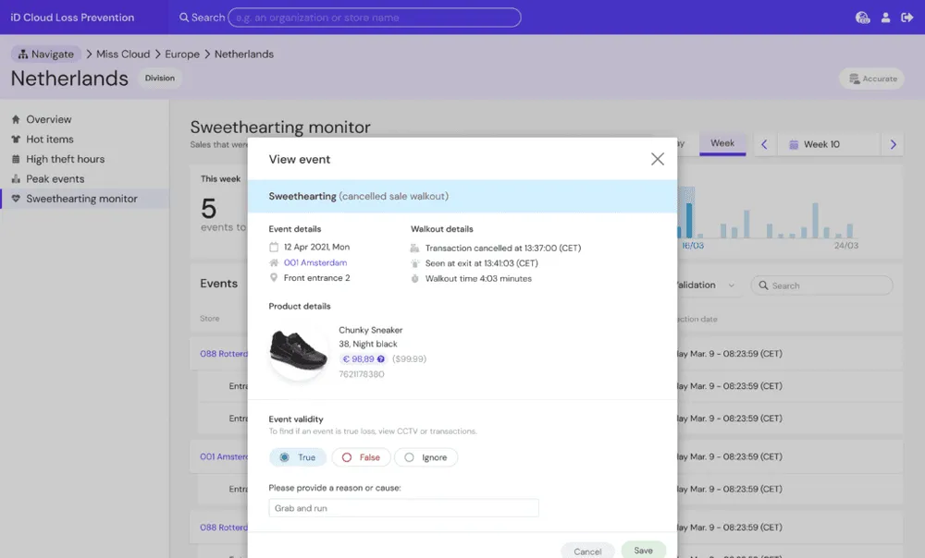Click the language globe icon in header
The width and height of the screenshot is (925, 558).
[862, 18]
